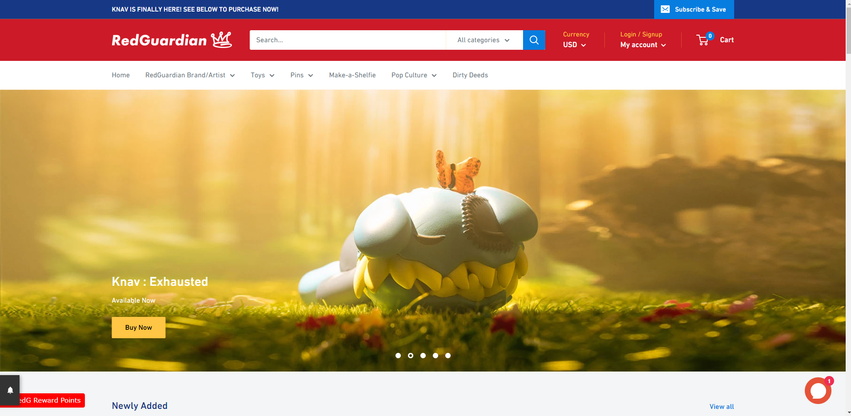Open the All categories dropdown
This screenshot has height=416, width=851.
484,40
